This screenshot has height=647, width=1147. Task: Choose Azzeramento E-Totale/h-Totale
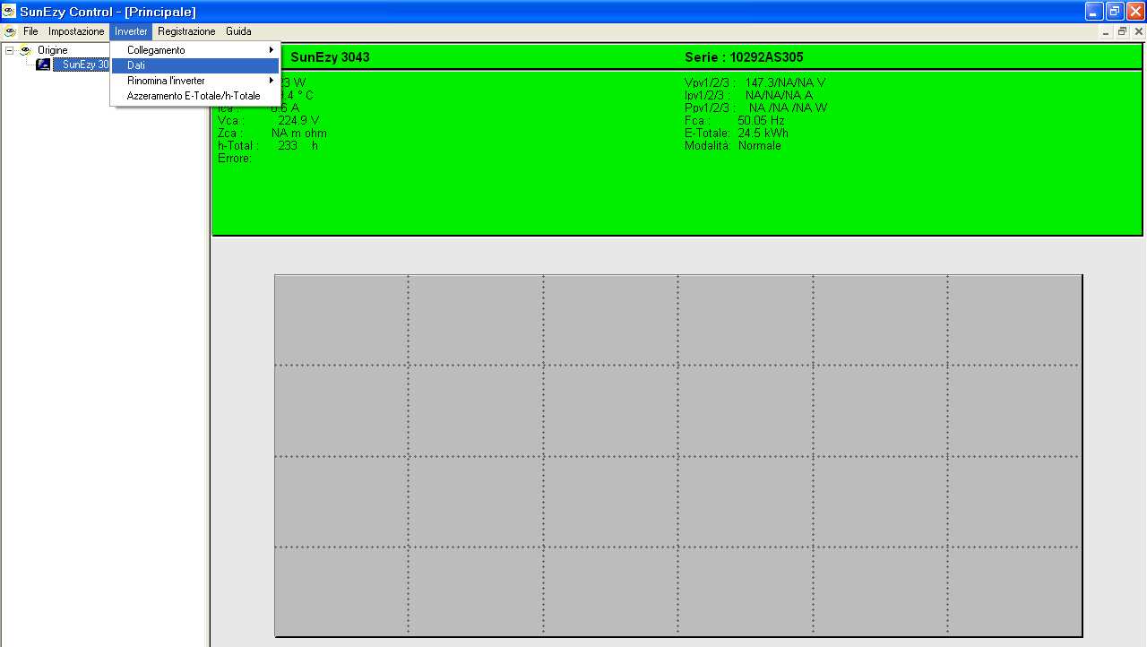pos(195,96)
